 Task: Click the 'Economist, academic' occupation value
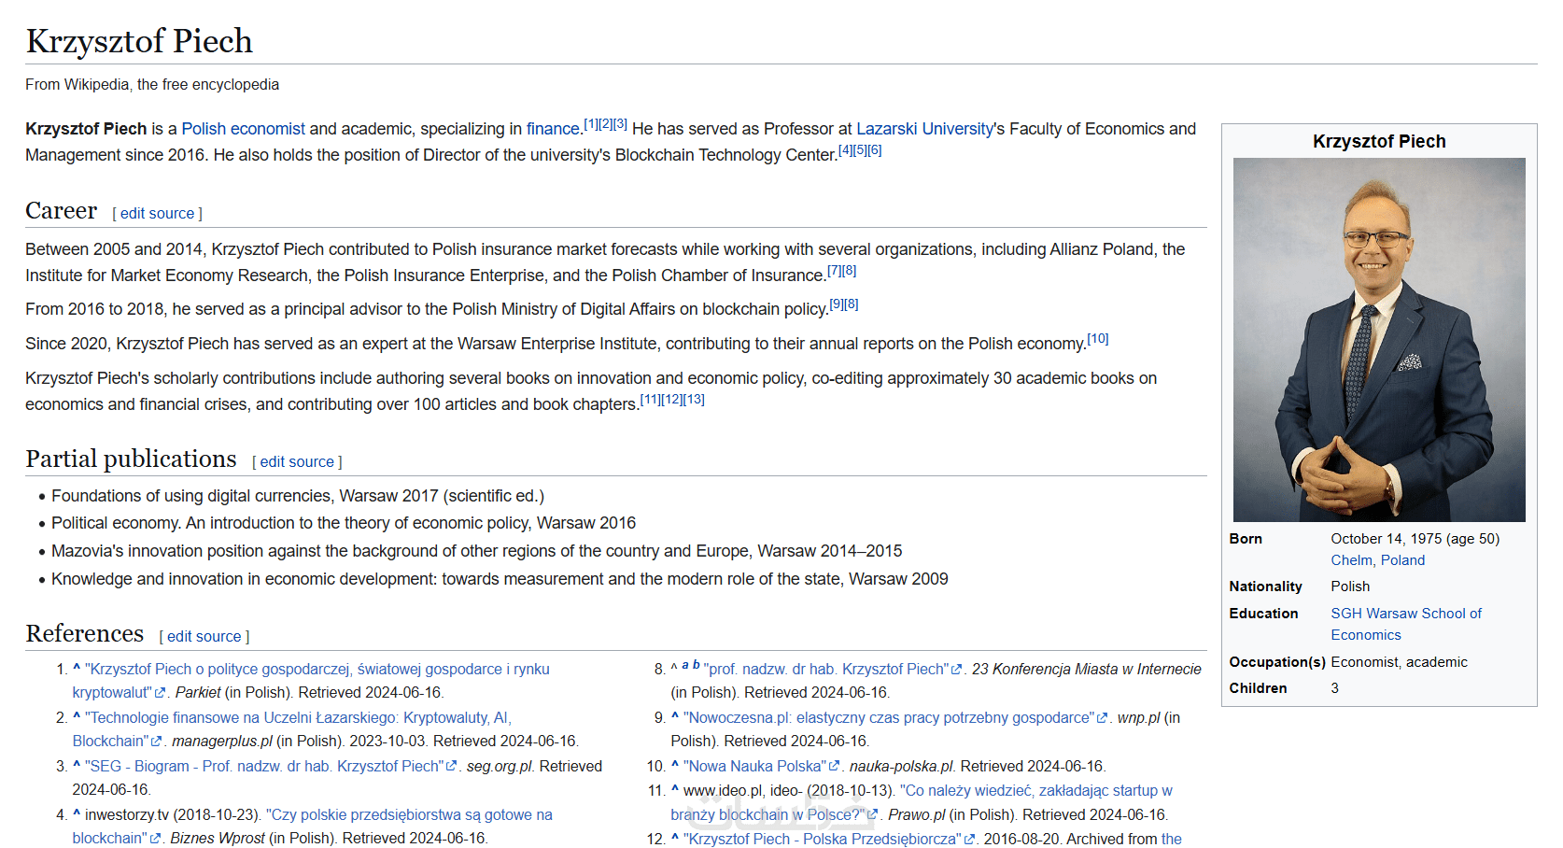1400,662
